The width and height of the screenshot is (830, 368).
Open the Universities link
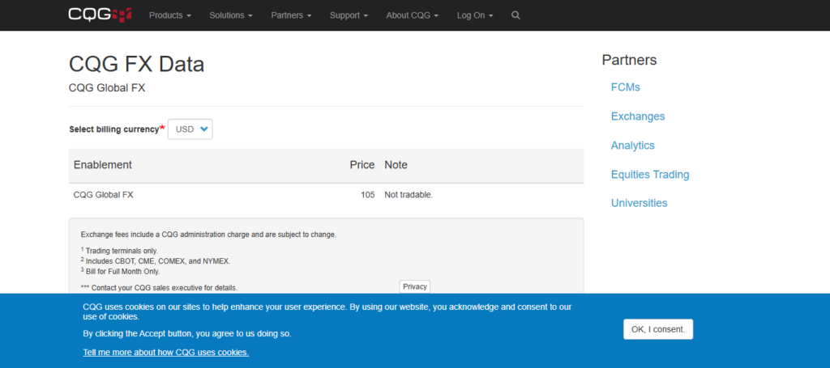pyautogui.click(x=639, y=203)
